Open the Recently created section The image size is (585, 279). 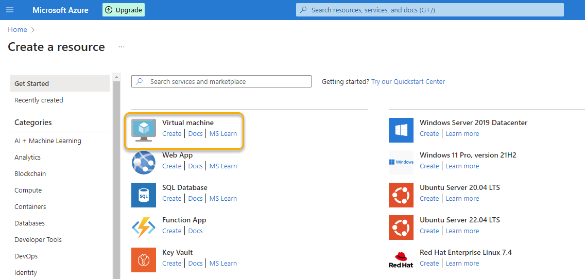(x=39, y=100)
